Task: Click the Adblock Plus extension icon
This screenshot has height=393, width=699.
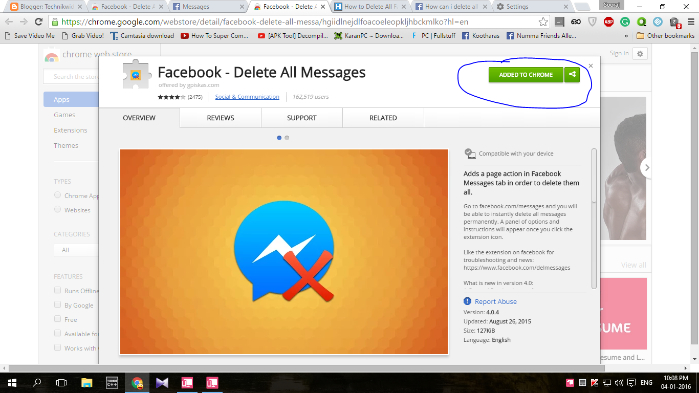Action: click(x=609, y=22)
